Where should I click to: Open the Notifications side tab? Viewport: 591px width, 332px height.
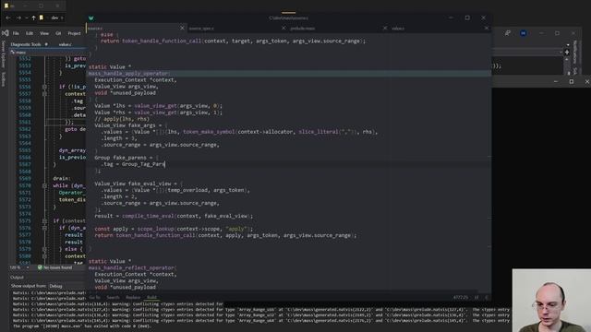coord(574,52)
